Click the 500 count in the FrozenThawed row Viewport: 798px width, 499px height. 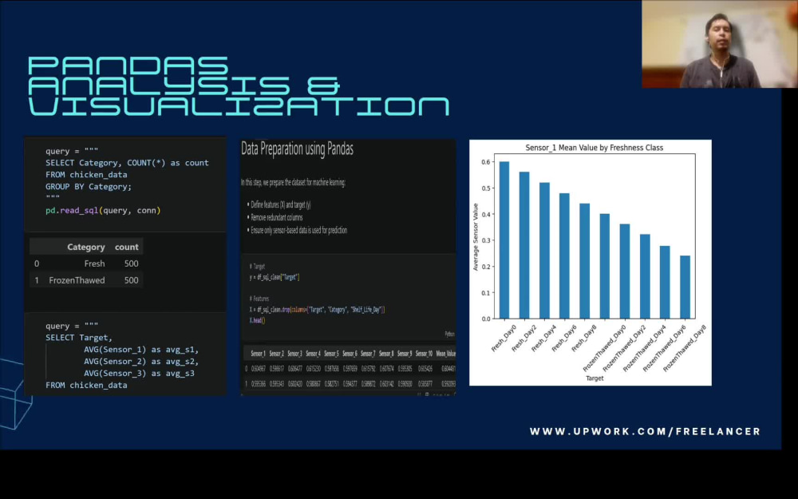[132, 280]
